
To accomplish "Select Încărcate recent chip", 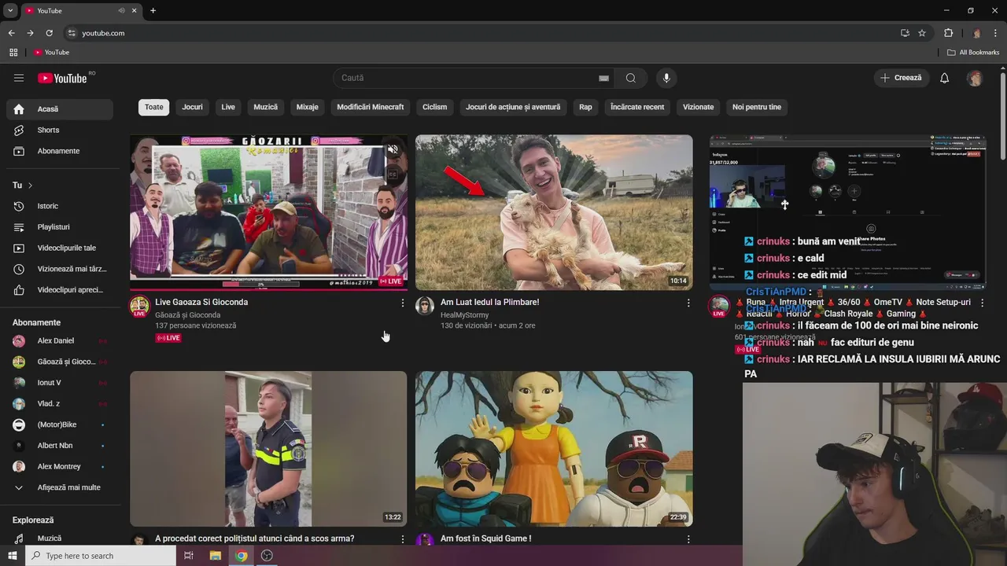I will 637,107.
